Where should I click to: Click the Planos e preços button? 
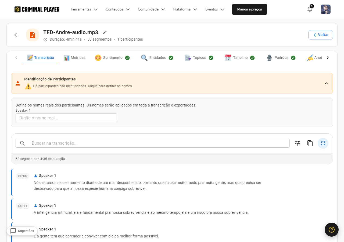tap(249, 9)
